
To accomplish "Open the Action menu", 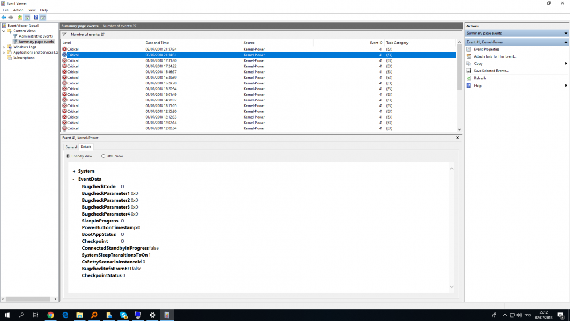I will [x=18, y=10].
